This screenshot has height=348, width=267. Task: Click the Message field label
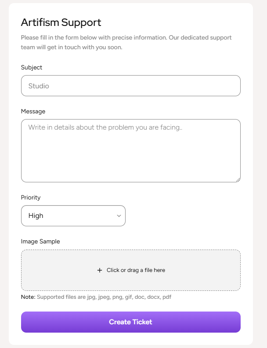tap(33, 111)
